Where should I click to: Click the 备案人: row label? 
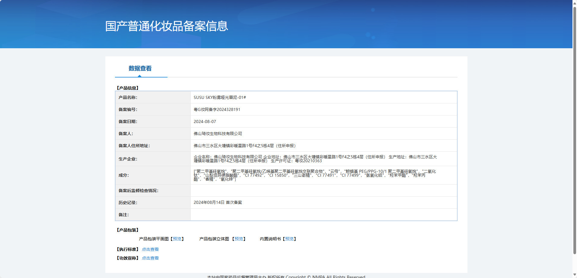126,134
